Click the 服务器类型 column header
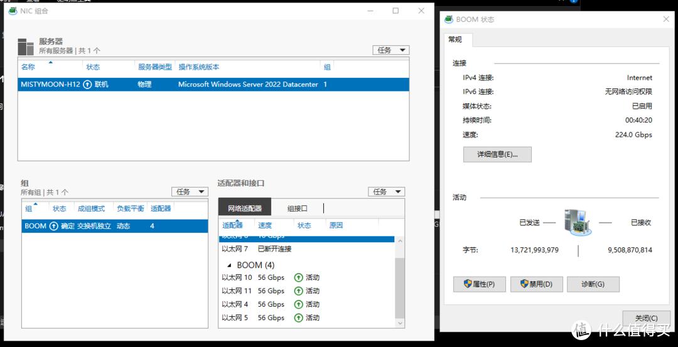This screenshot has width=678, height=347. [155, 67]
